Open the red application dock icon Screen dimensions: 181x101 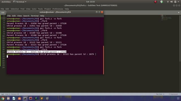(x=31, y=98)
